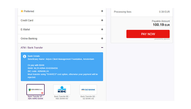Open the powered by pipwave link

tap(162, 39)
